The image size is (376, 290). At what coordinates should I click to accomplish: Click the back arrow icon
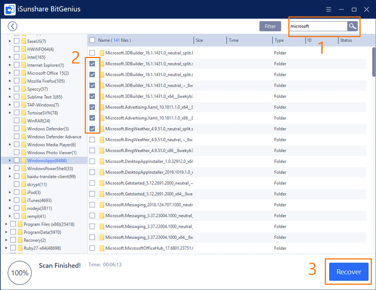[12, 26]
